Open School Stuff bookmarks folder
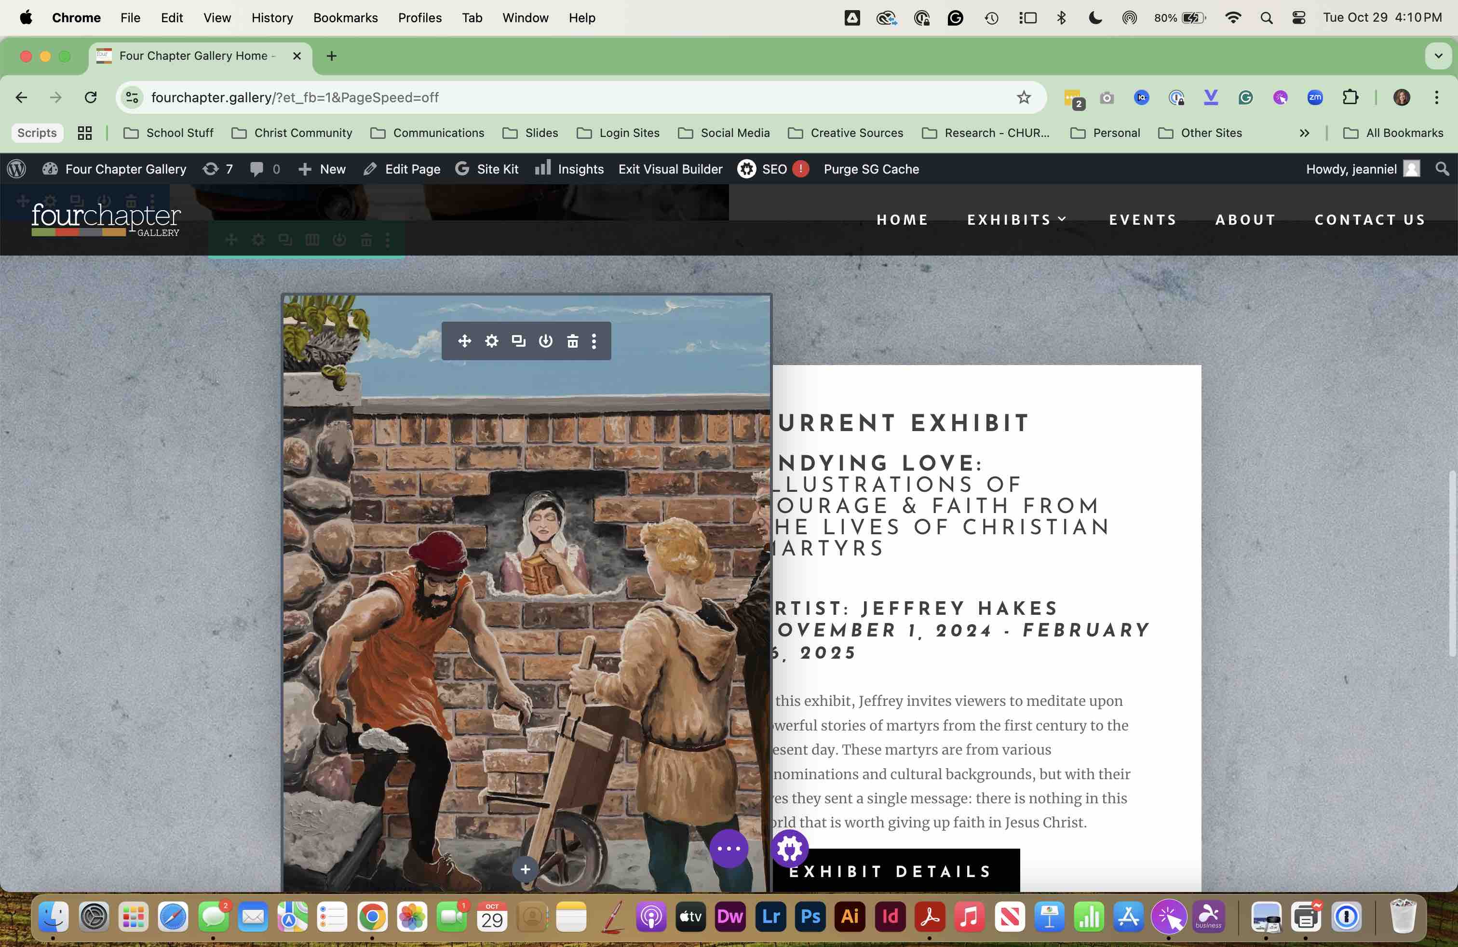 [168, 133]
